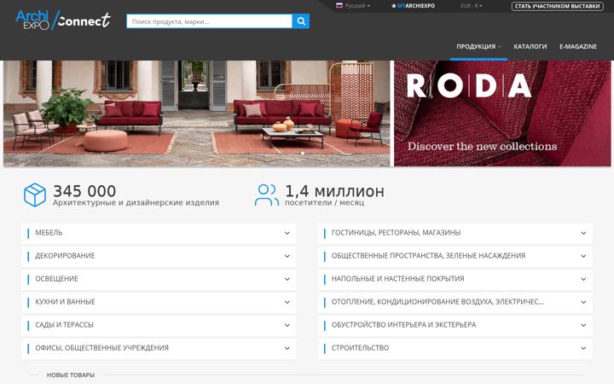Open the RODA outdoor furniture banner
This screenshot has width=614, height=384.
point(197,113)
